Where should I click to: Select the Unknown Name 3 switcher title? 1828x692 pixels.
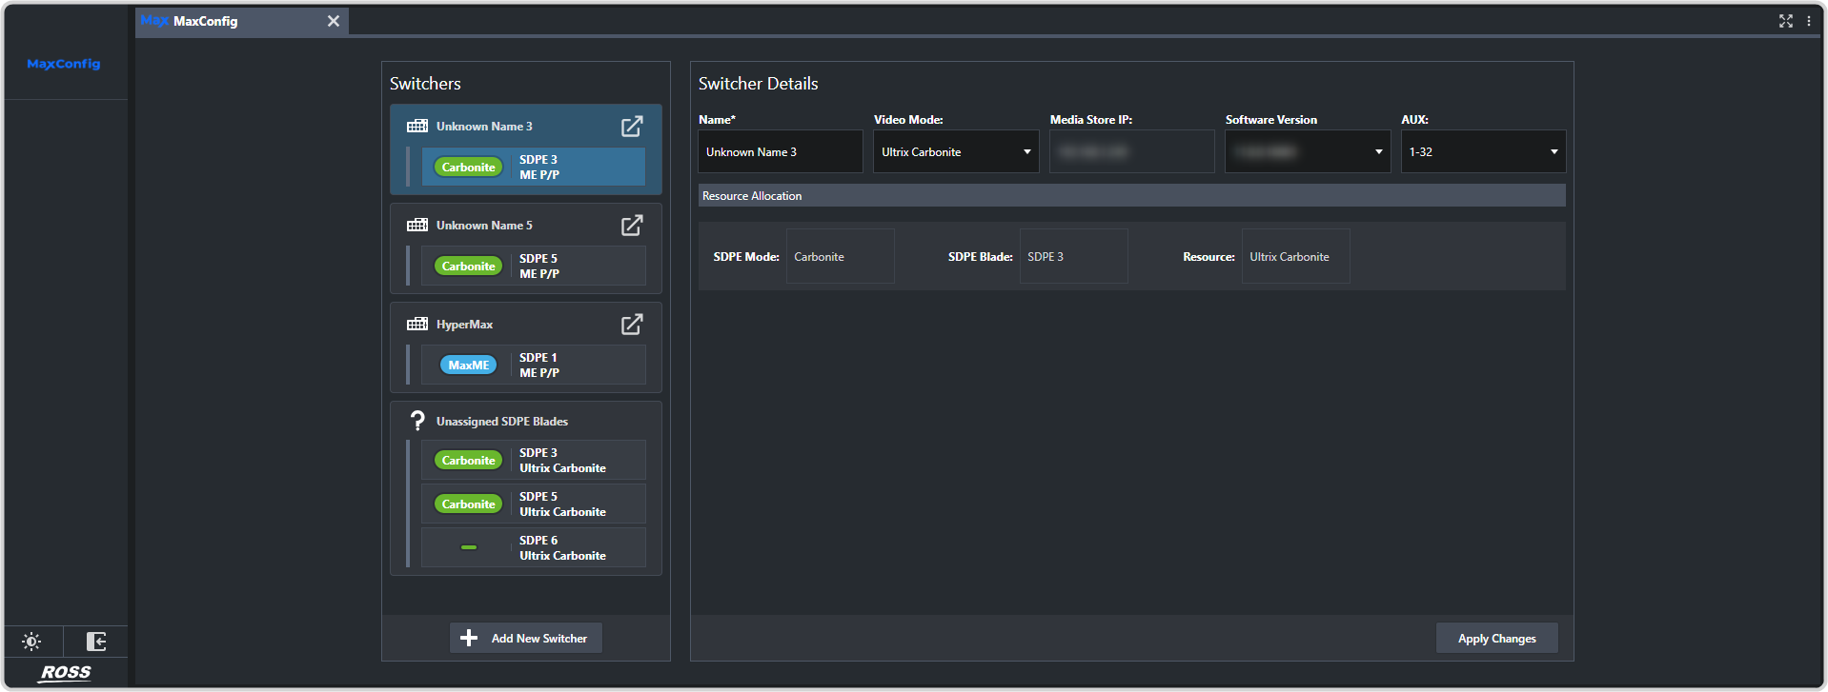pyautogui.click(x=484, y=127)
